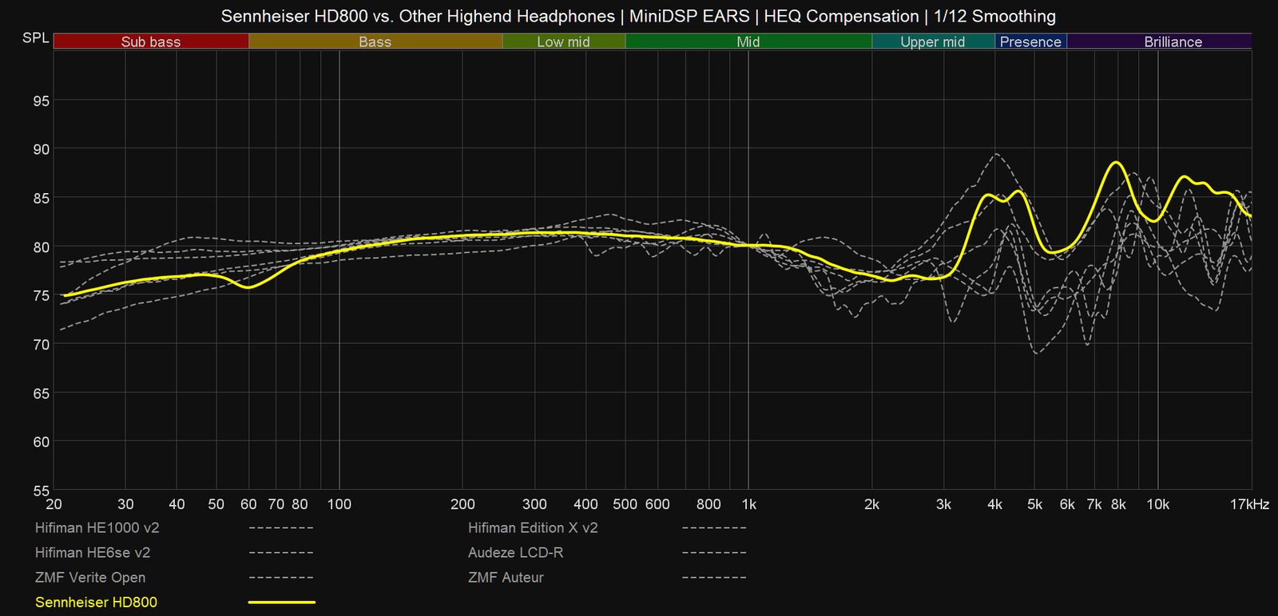Click the Sennheiser HD800 legend entry

(x=96, y=602)
